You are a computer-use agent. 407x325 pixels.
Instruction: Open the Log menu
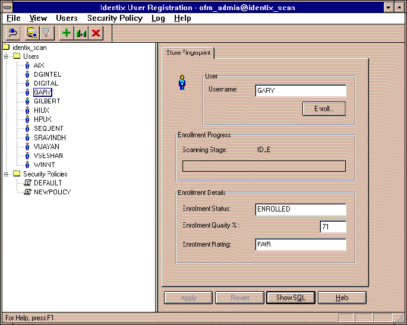point(158,18)
